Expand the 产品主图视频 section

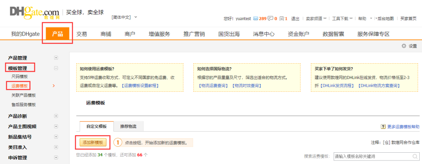tap(56, 127)
